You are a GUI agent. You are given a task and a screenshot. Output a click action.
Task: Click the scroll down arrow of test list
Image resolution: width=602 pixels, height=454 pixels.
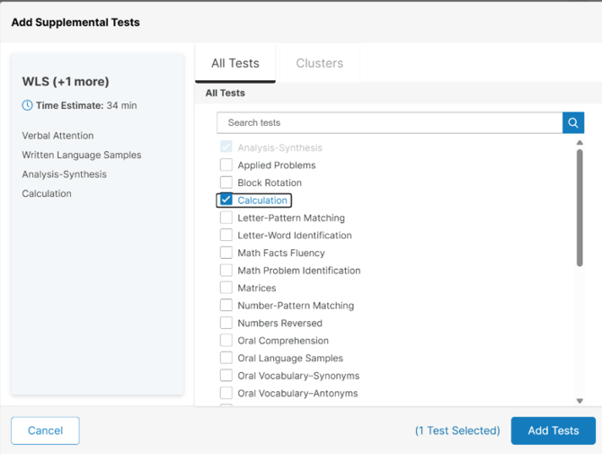[x=580, y=401]
